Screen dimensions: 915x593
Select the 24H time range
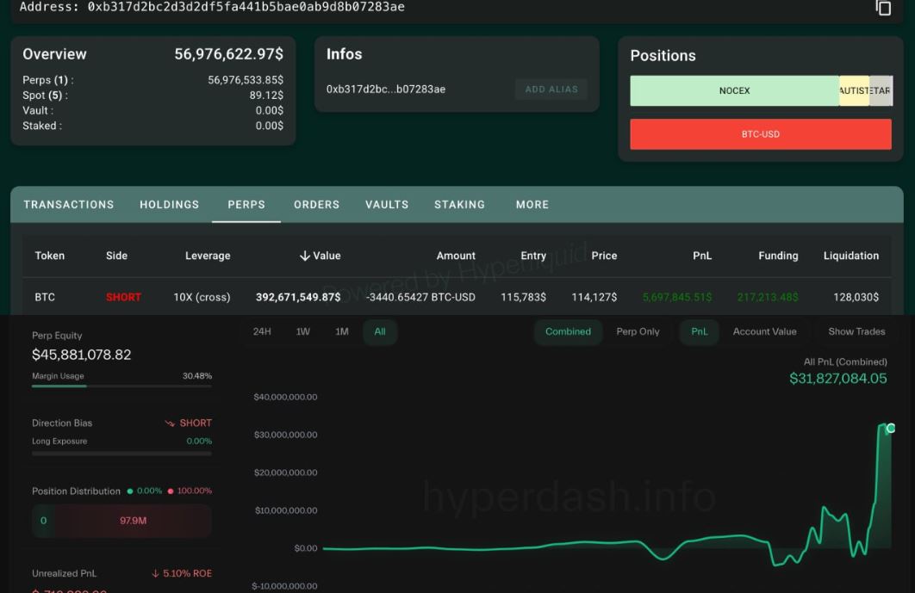pos(261,330)
